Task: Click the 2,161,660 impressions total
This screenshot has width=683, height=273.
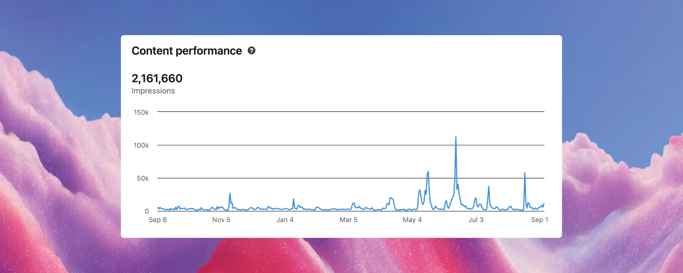Action: 157,78
